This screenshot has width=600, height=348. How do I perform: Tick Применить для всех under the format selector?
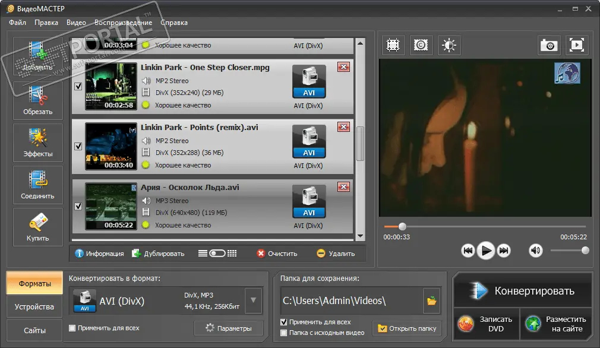pyautogui.click(x=72, y=328)
